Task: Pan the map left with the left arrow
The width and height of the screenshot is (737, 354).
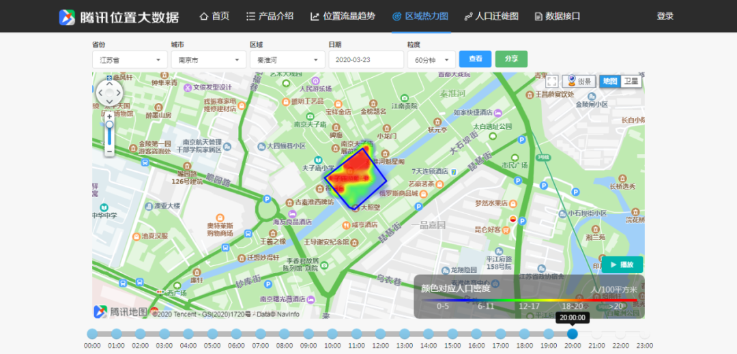Action: [100, 93]
